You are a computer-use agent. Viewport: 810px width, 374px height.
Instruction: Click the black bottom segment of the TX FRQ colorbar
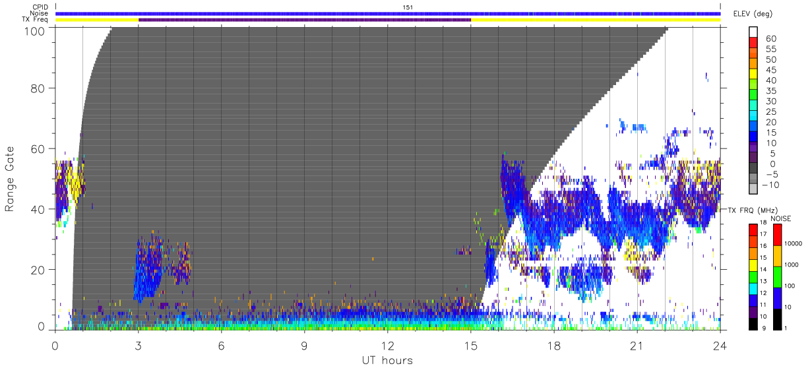click(755, 324)
